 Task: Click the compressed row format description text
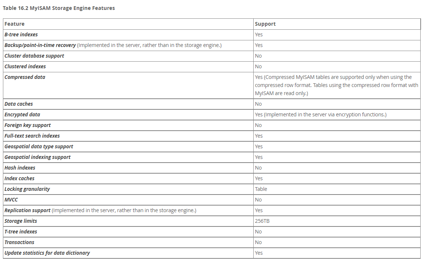click(336, 85)
